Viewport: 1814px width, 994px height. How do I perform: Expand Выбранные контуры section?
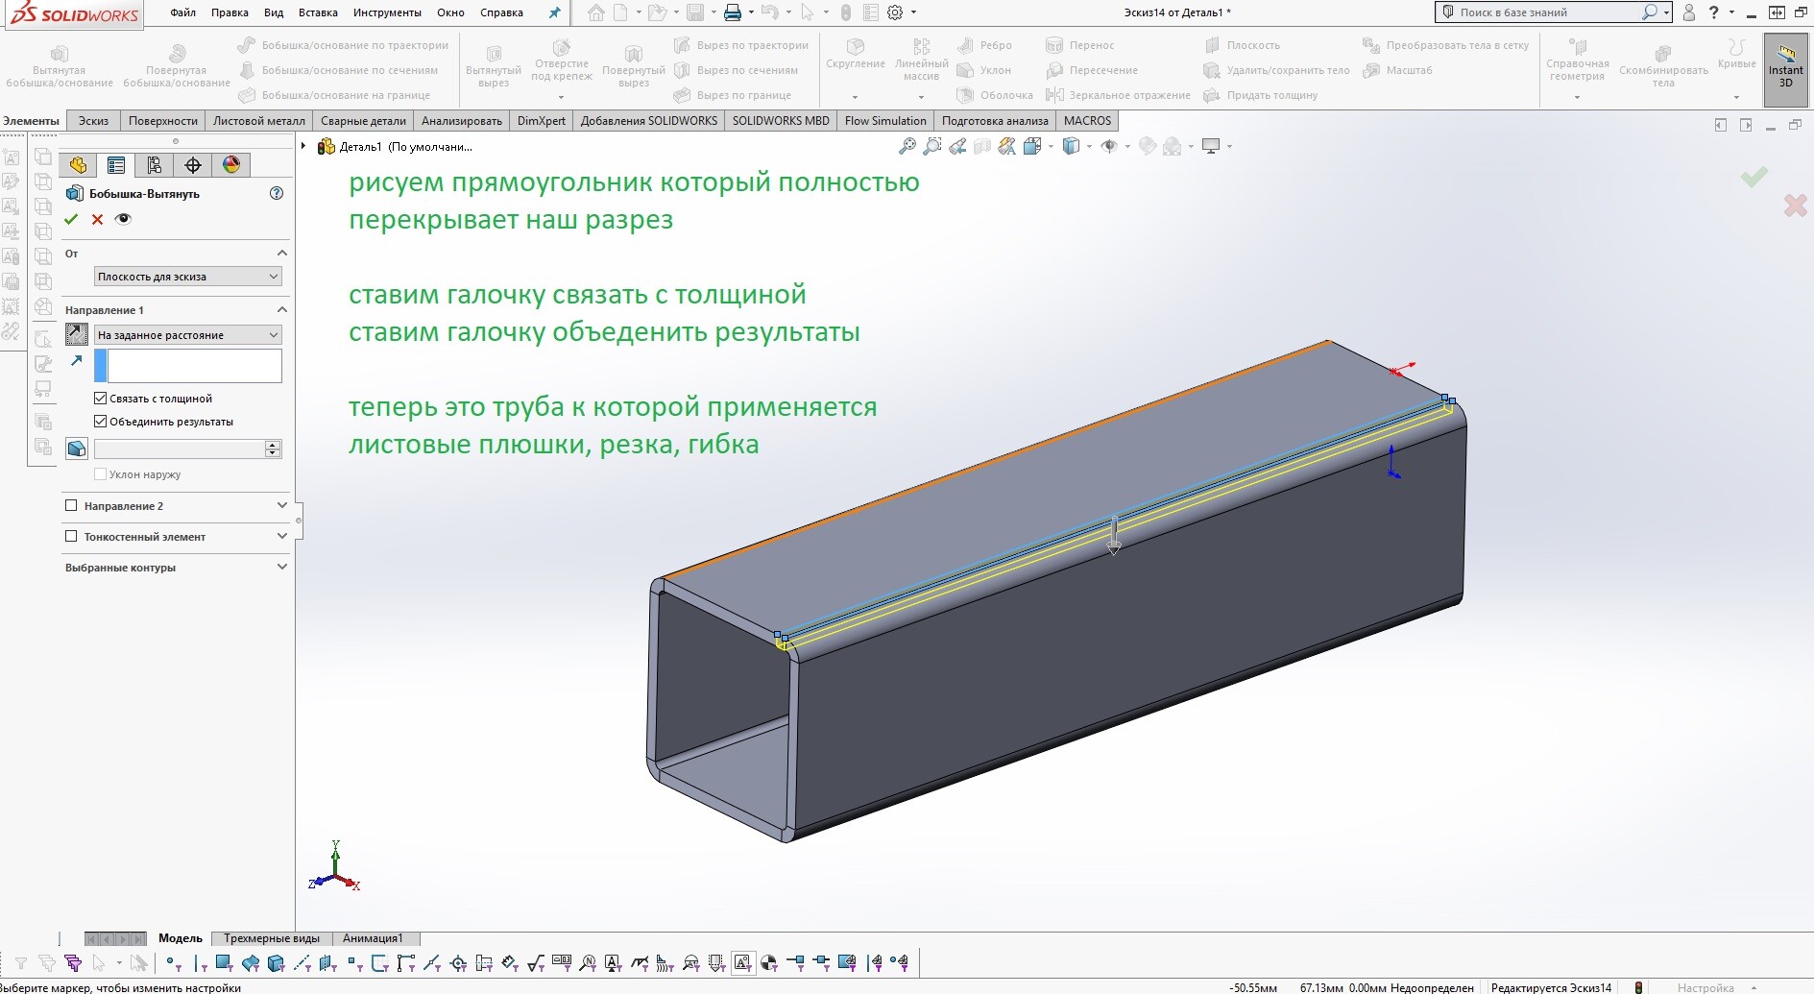click(281, 567)
